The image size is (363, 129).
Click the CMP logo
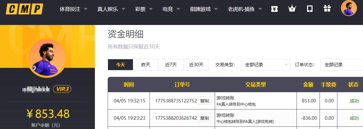pyautogui.click(x=24, y=9)
